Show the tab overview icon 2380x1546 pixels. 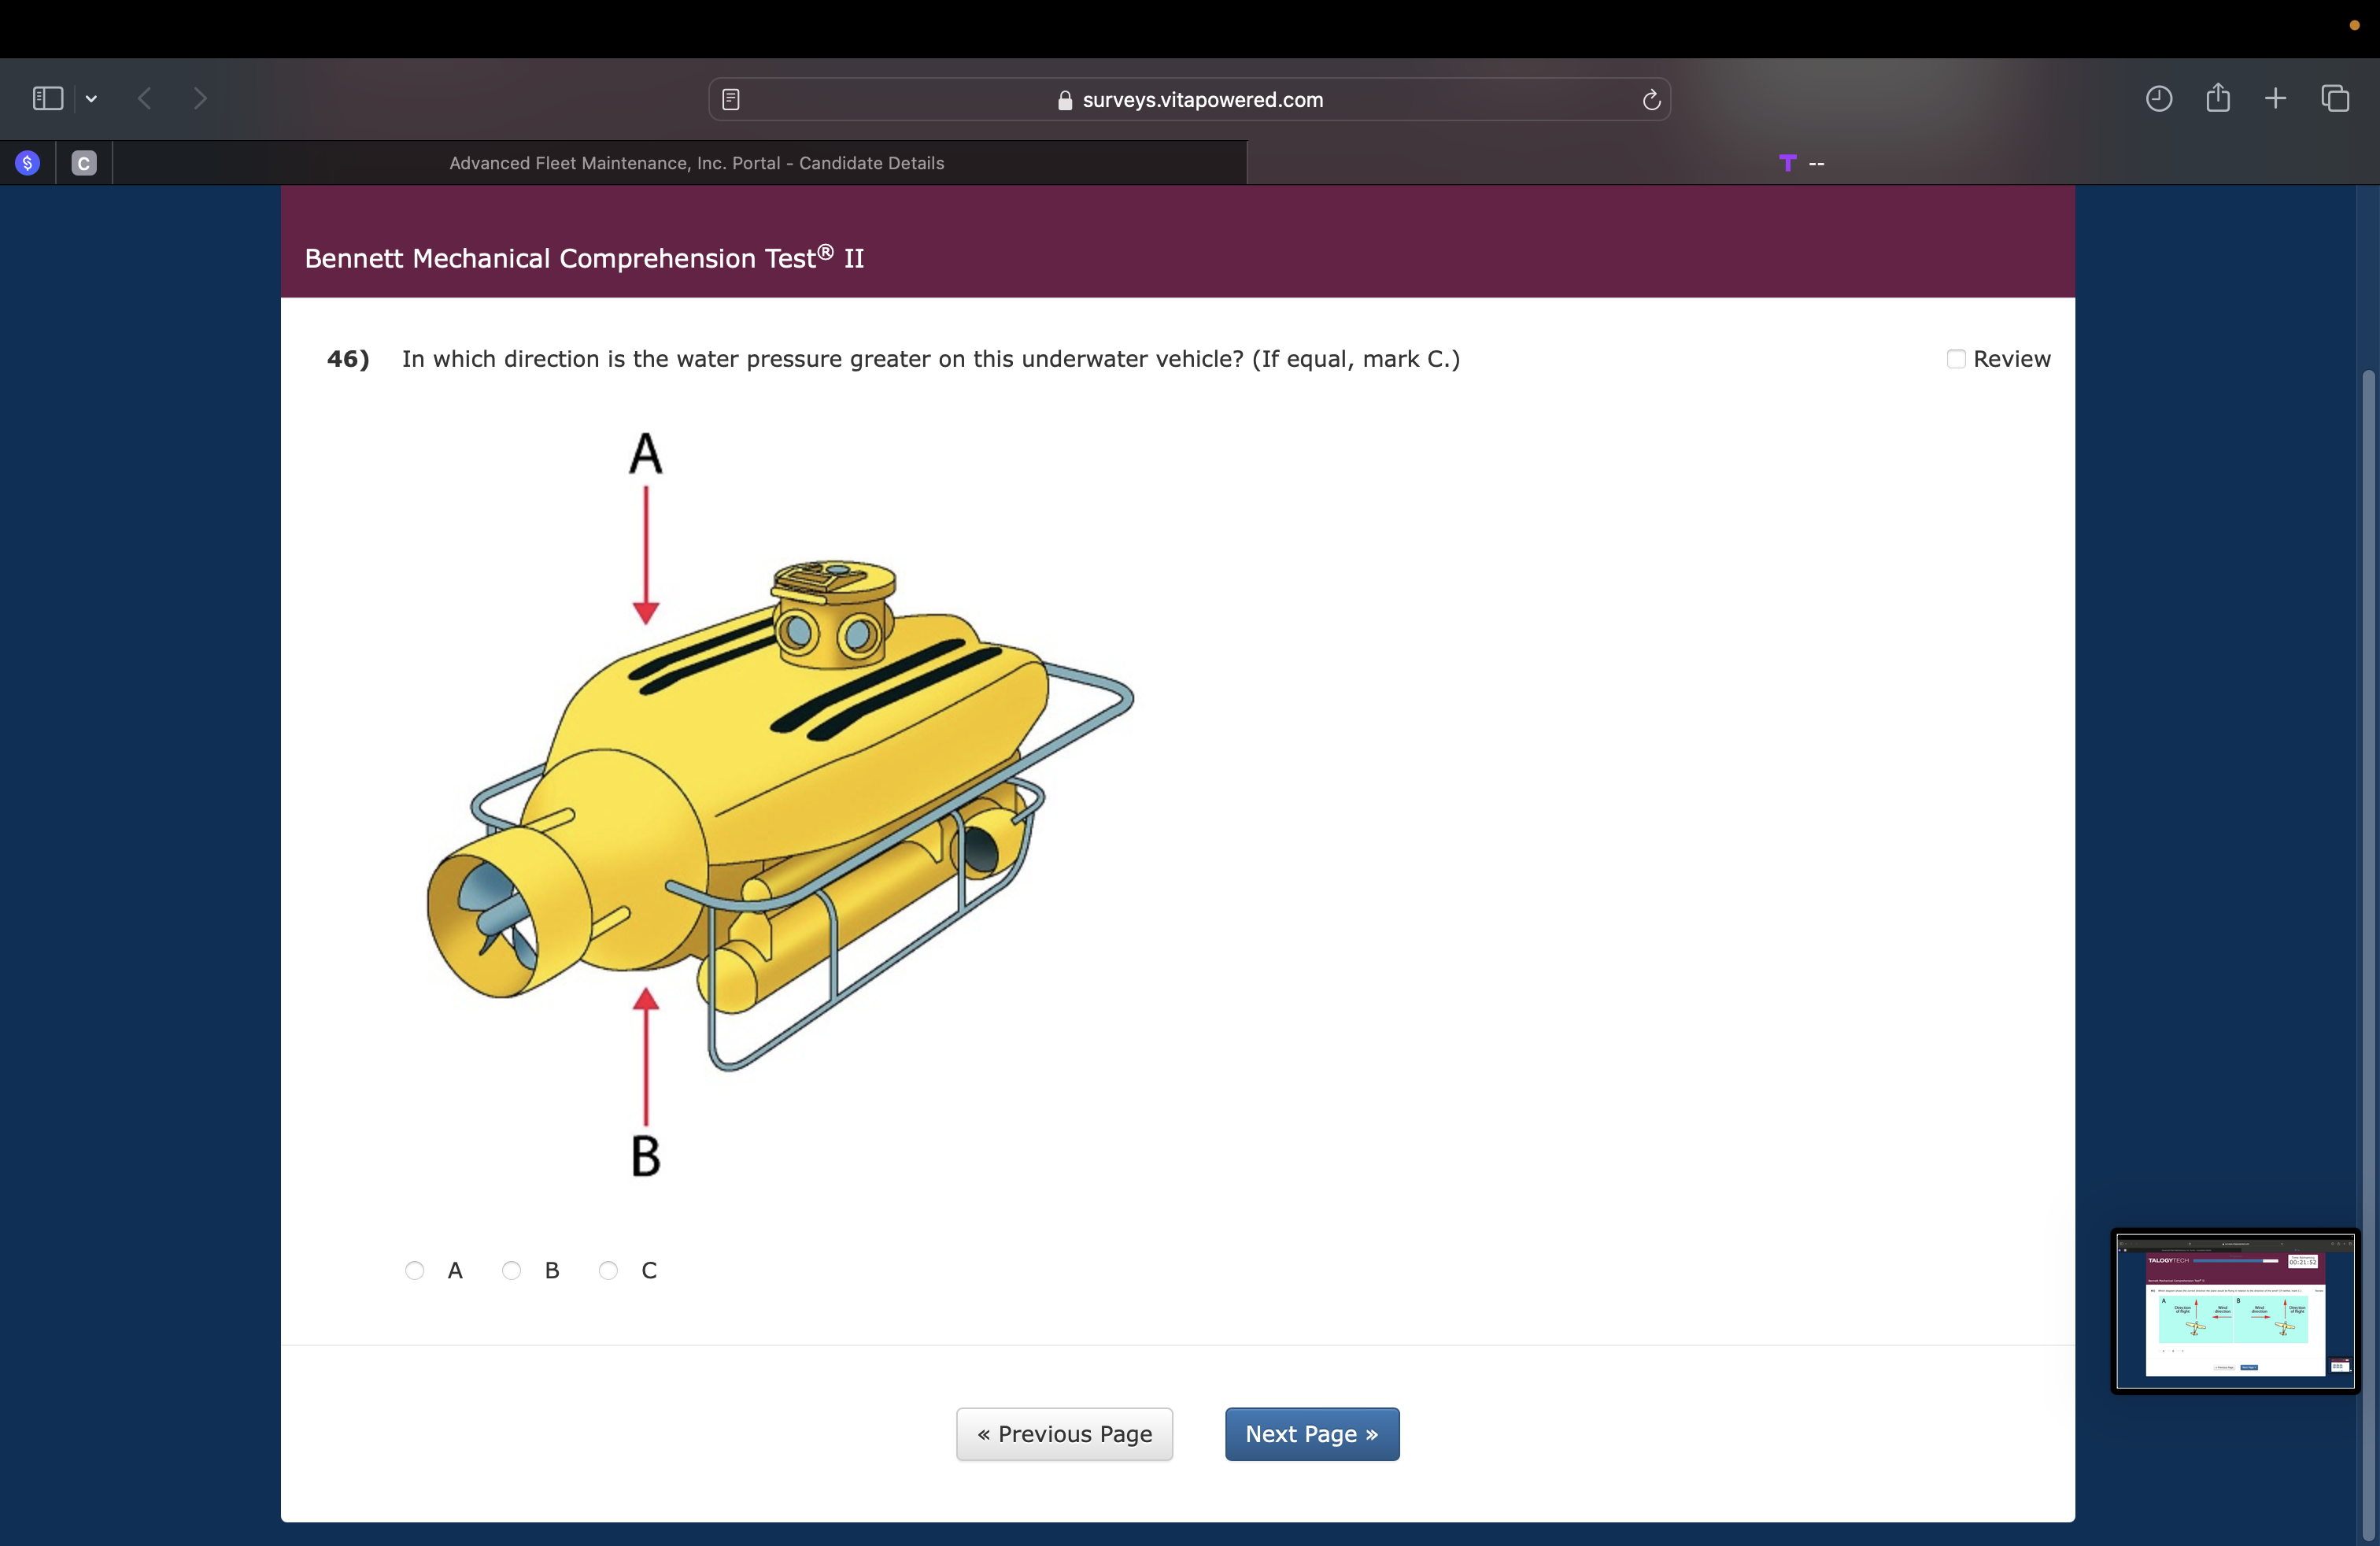tap(2335, 98)
